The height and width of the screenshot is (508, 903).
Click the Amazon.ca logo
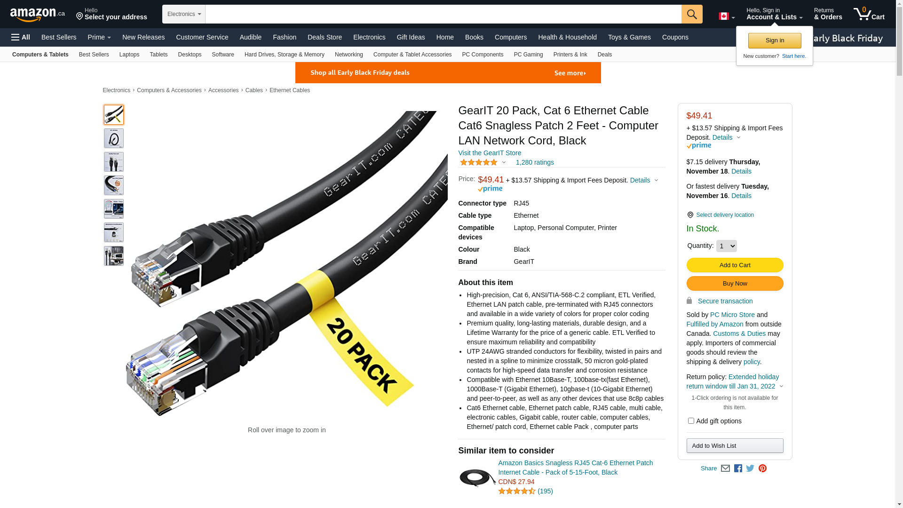(38, 15)
